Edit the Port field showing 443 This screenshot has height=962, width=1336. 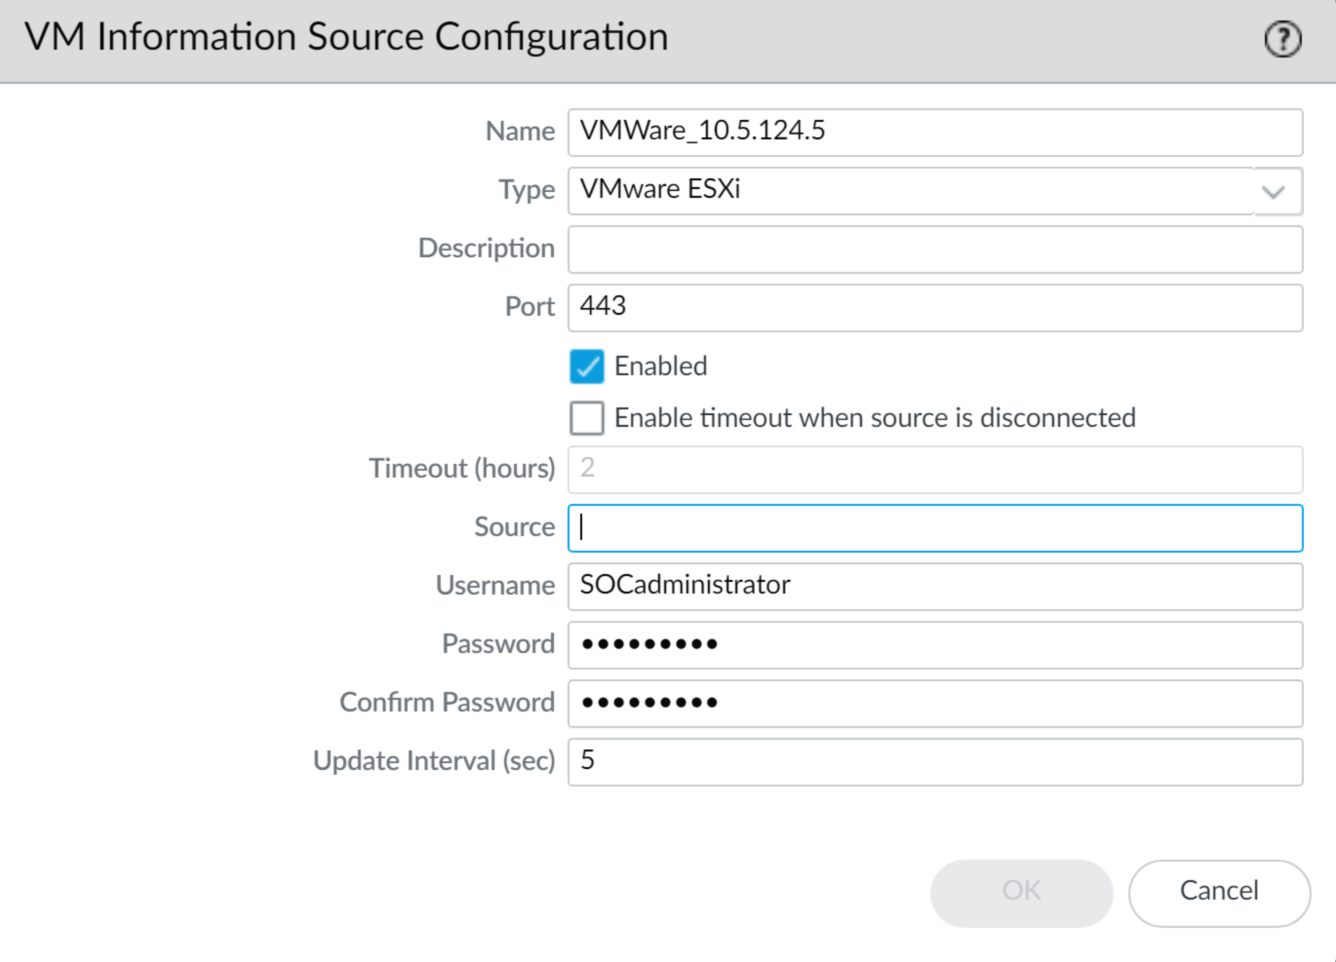(x=934, y=307)
